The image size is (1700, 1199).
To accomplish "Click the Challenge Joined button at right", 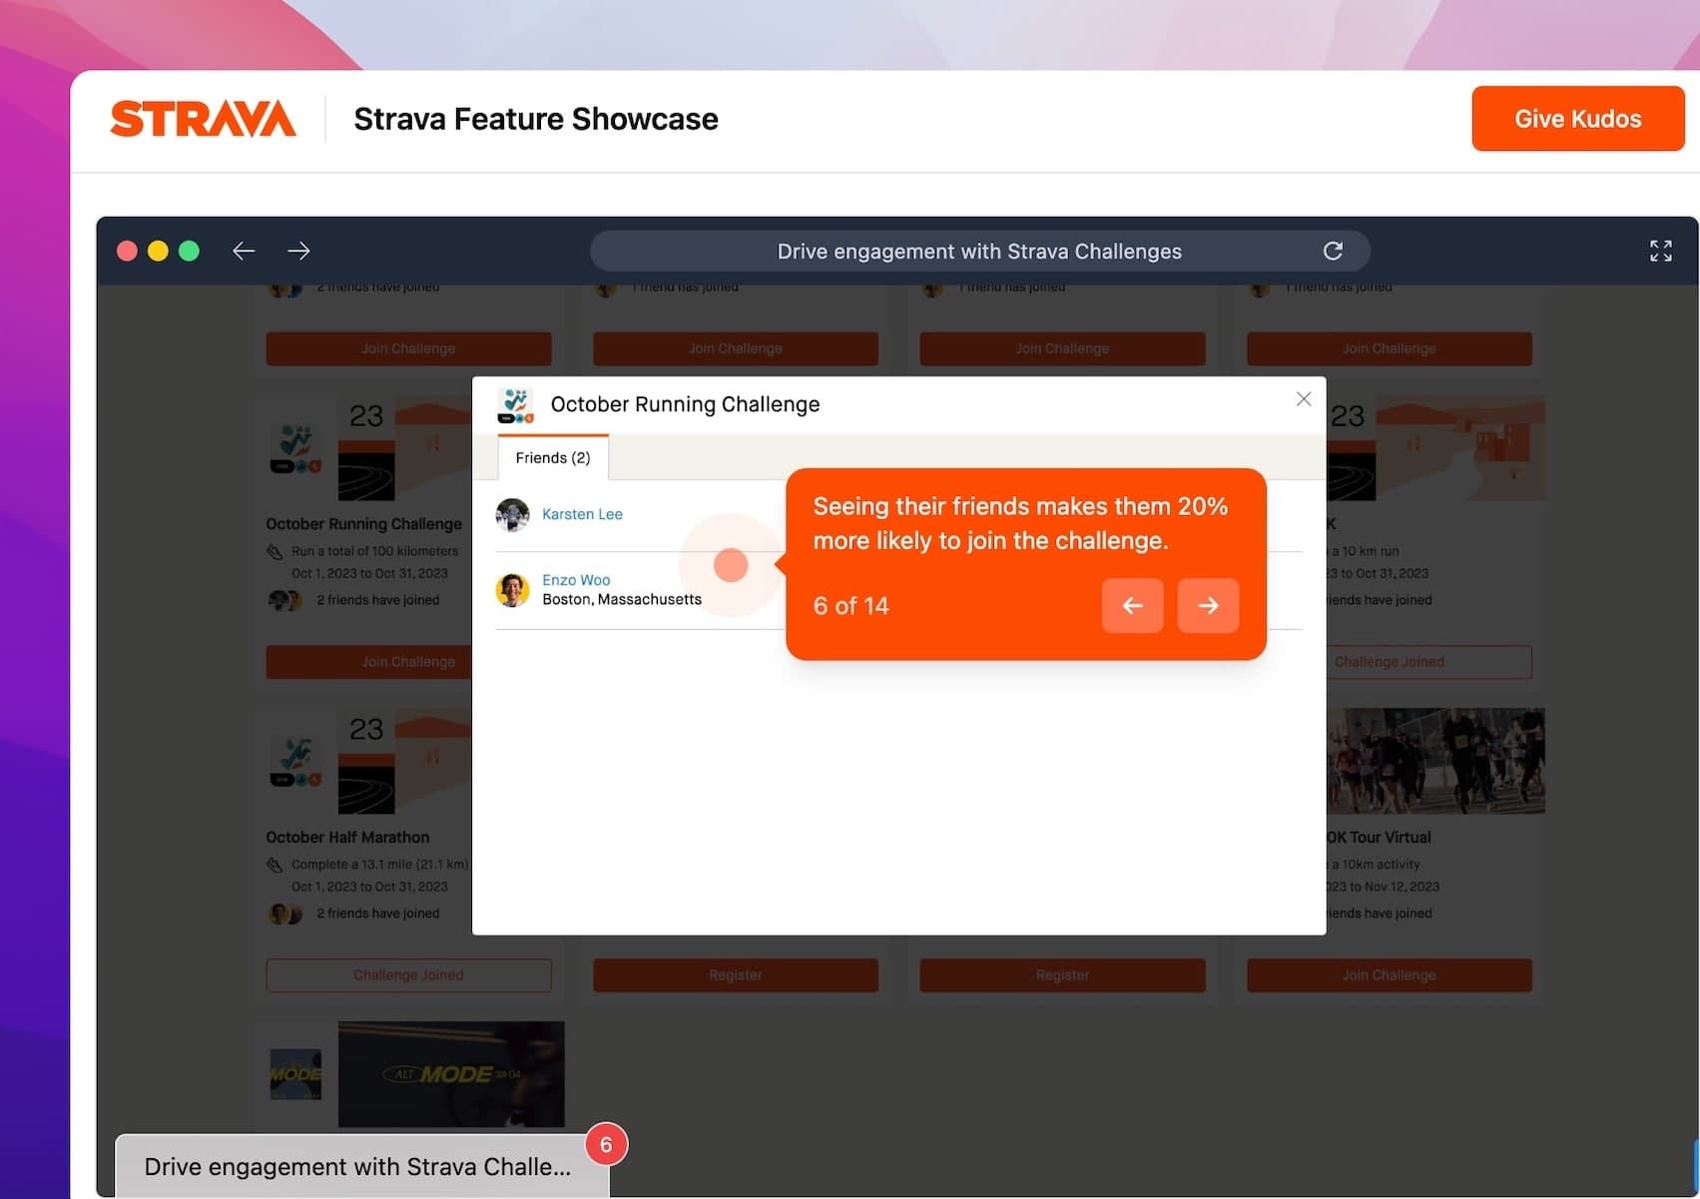I will tap(1428, 661).
